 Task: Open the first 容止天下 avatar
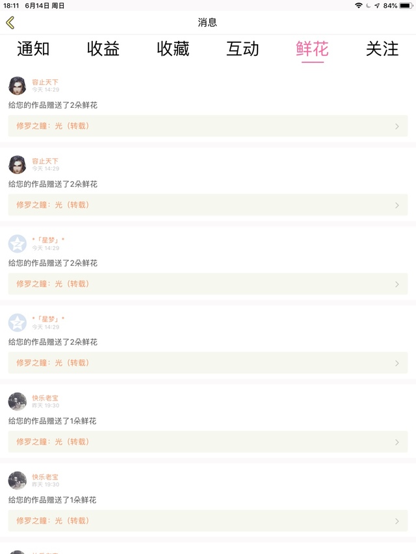[x=18, y=86]
